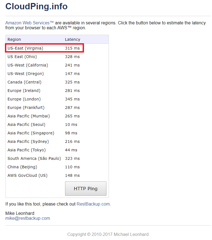Click the CloudPing.info page heading

[36, 6]
